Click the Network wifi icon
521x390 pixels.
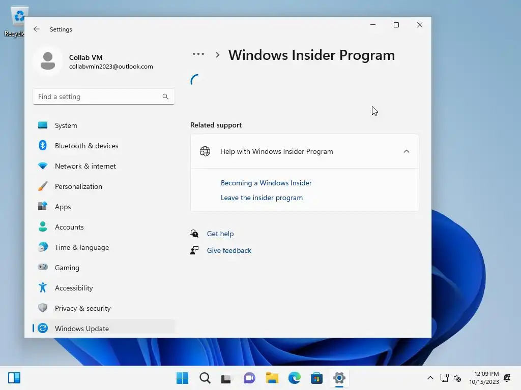click(43, 166)
